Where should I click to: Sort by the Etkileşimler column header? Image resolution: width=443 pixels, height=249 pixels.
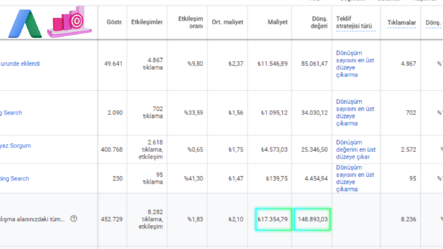click(x=147, y=22)
